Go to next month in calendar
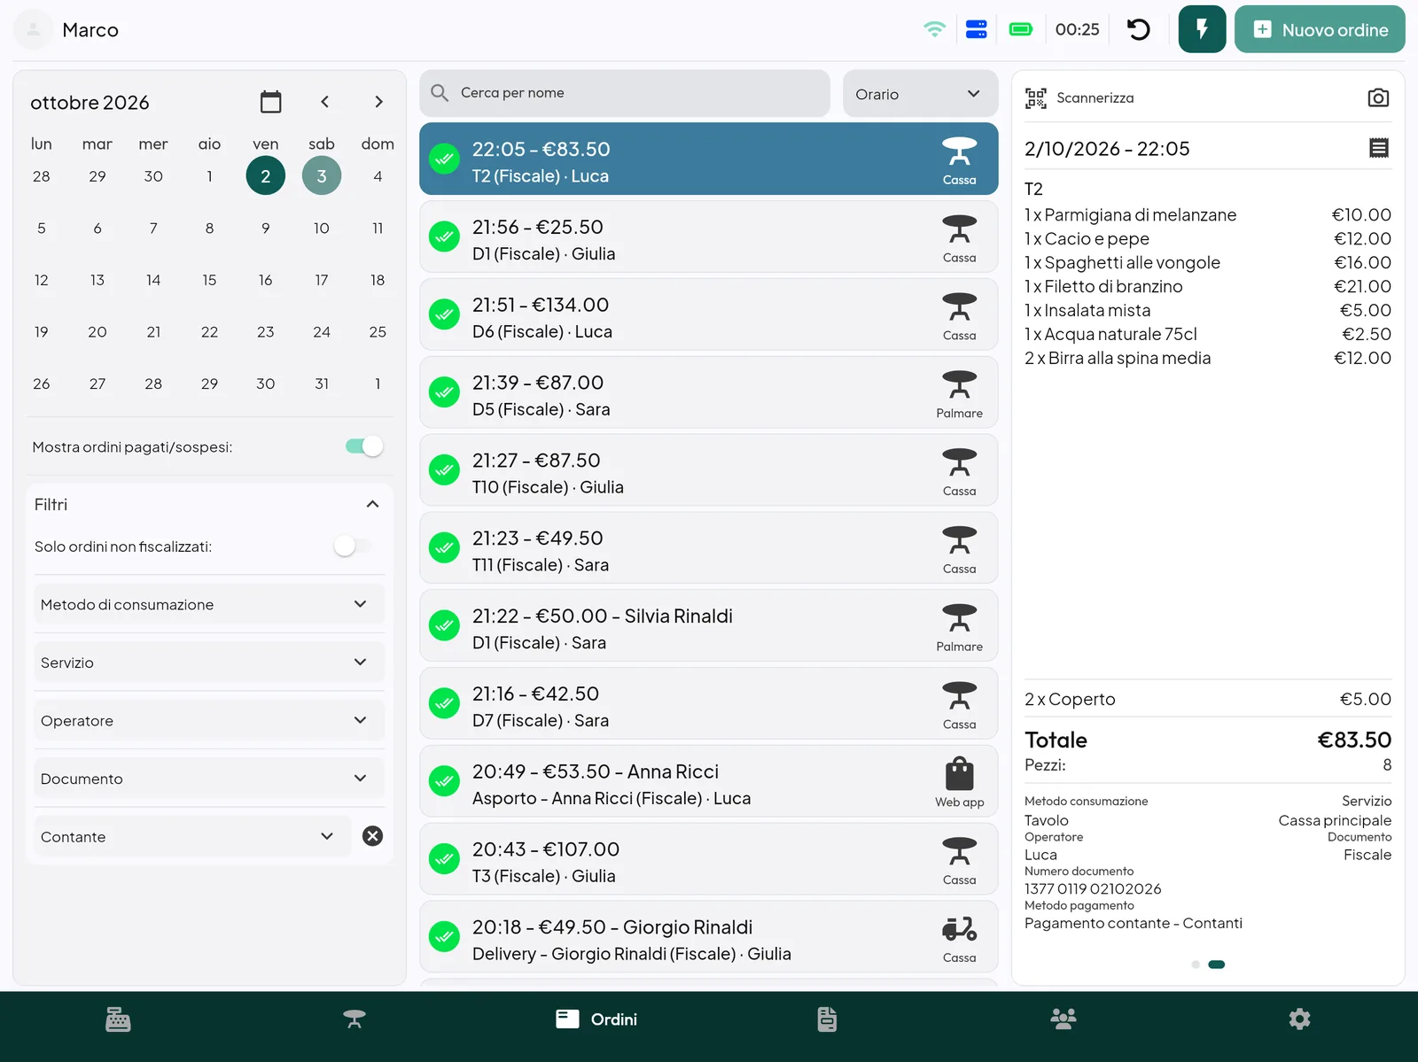1418x1062 pixels. click(x=378, y=102)
